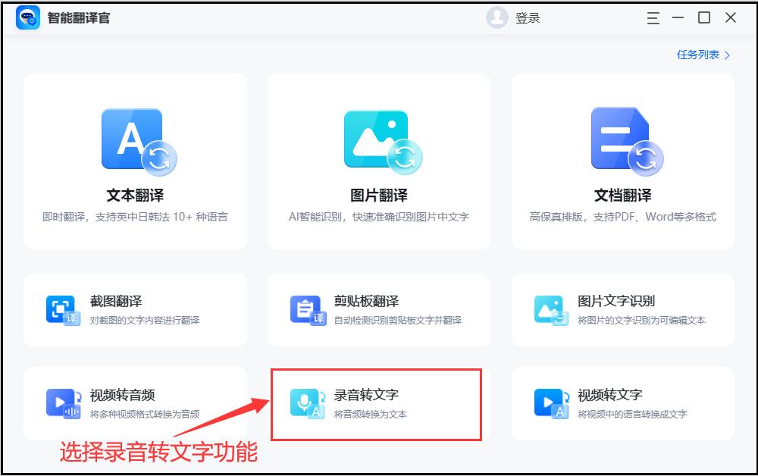Click the 智能翻译官 app logo

27,17
